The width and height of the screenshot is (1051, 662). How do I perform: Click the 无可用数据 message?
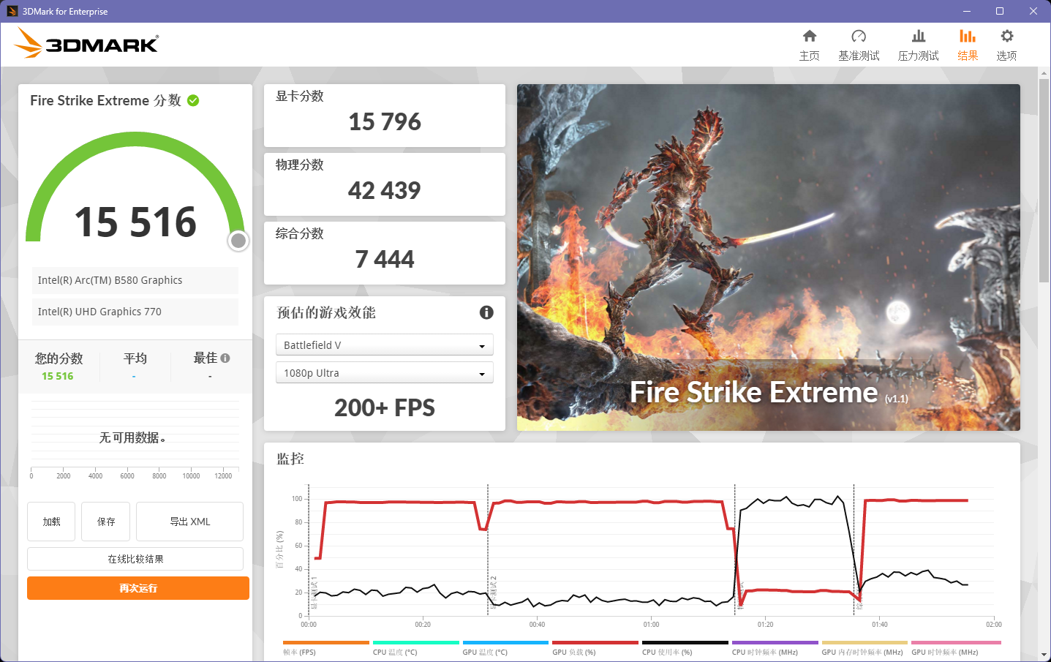pyautogui.click(x=132, y=437)
